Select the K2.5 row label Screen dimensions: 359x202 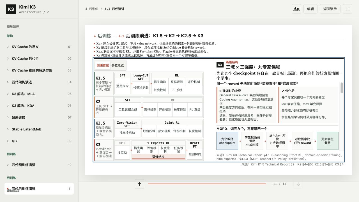click(104, 128)
